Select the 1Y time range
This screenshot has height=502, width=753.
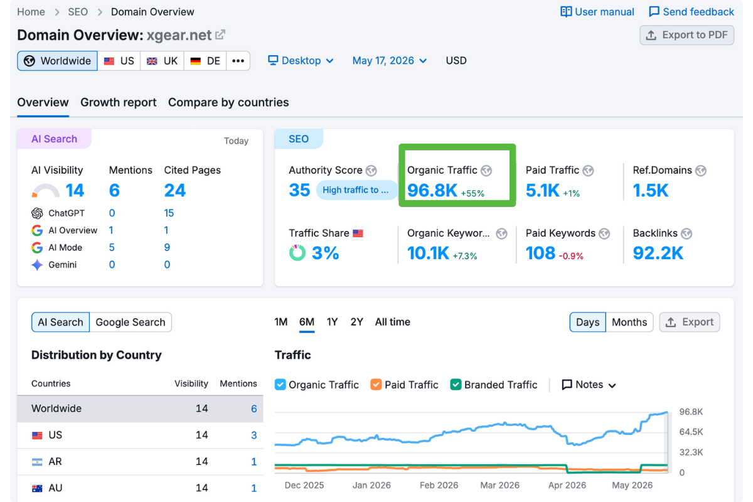pyautogui.click(x=332, y=322)
